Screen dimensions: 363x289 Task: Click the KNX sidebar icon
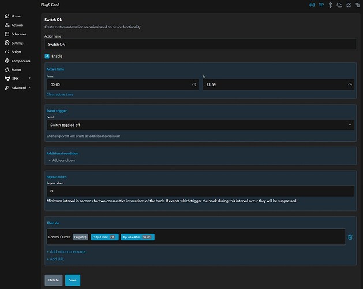(7, 79)
